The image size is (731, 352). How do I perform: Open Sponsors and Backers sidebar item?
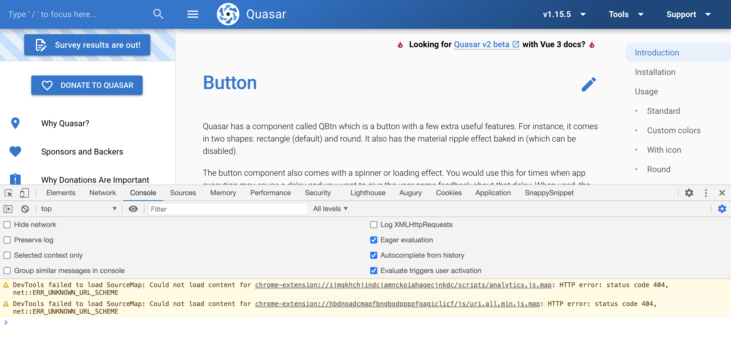click(x=88, y=152)
